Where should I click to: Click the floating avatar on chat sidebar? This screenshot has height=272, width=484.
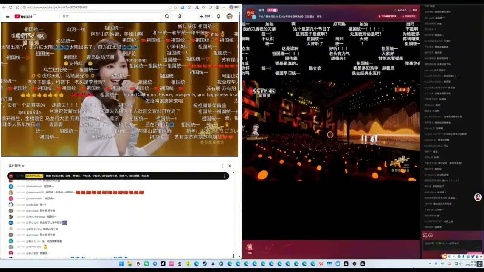pos(478,197)
